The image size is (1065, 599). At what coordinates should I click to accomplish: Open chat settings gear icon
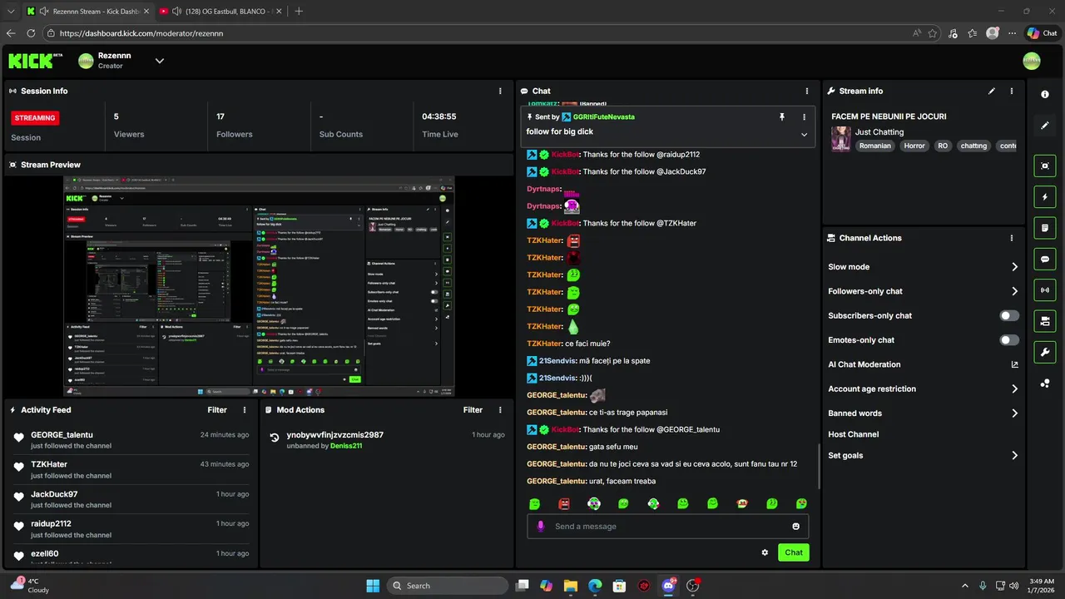pos(765,552)
